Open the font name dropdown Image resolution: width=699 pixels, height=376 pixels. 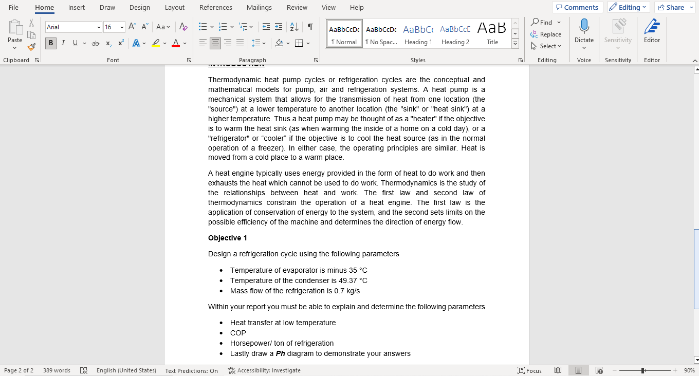[99, 26]
